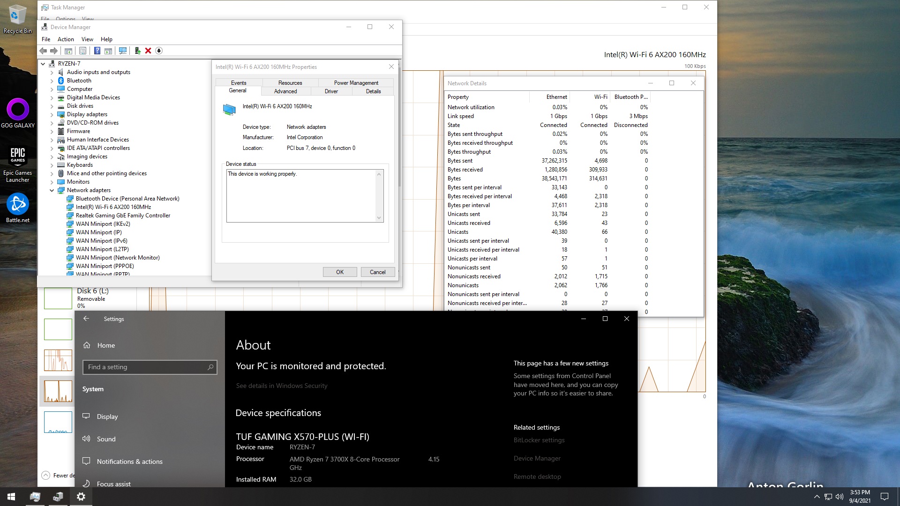
Task: Expand Mice and other pointing devices
Action: coord(52,173)
